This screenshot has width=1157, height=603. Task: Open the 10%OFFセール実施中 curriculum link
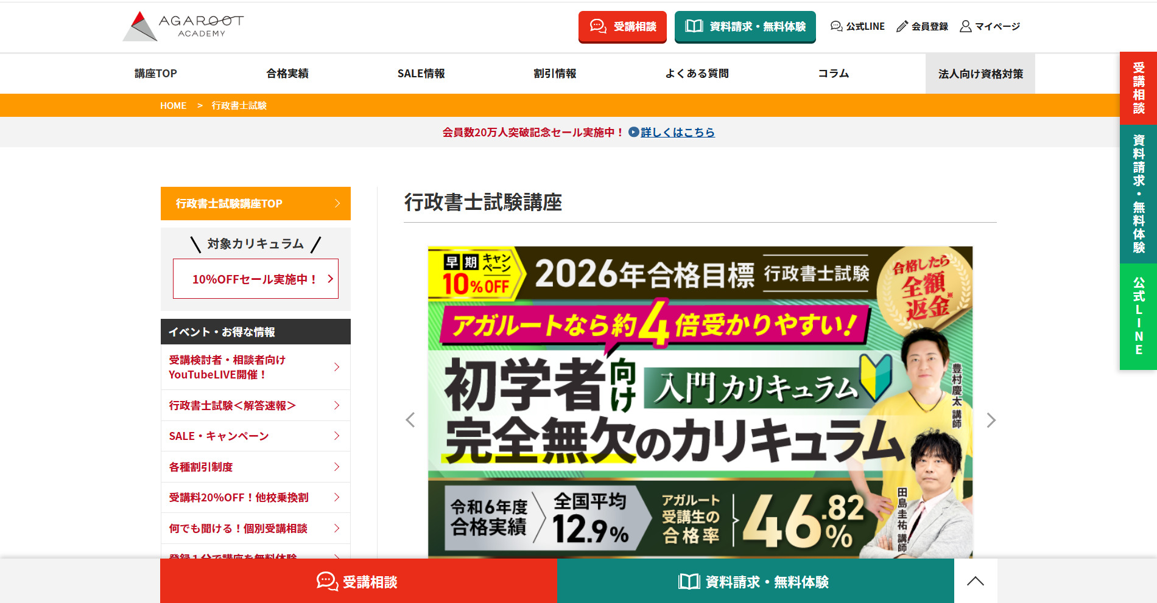[256, 279]
